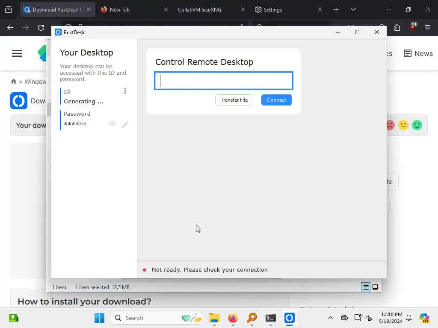Switch to the Download RustDesk browser tab

(57, 10)
